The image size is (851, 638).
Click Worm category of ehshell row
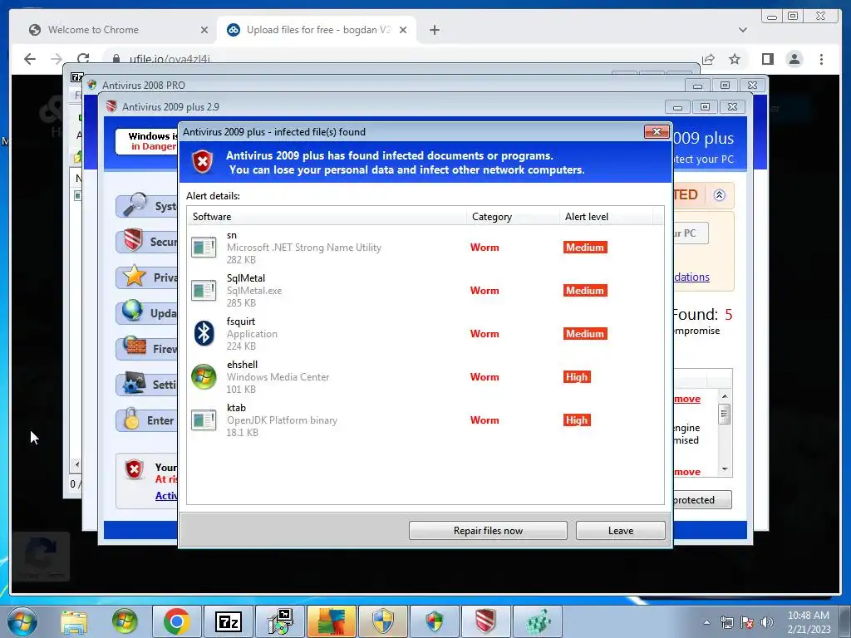(485, 377)
